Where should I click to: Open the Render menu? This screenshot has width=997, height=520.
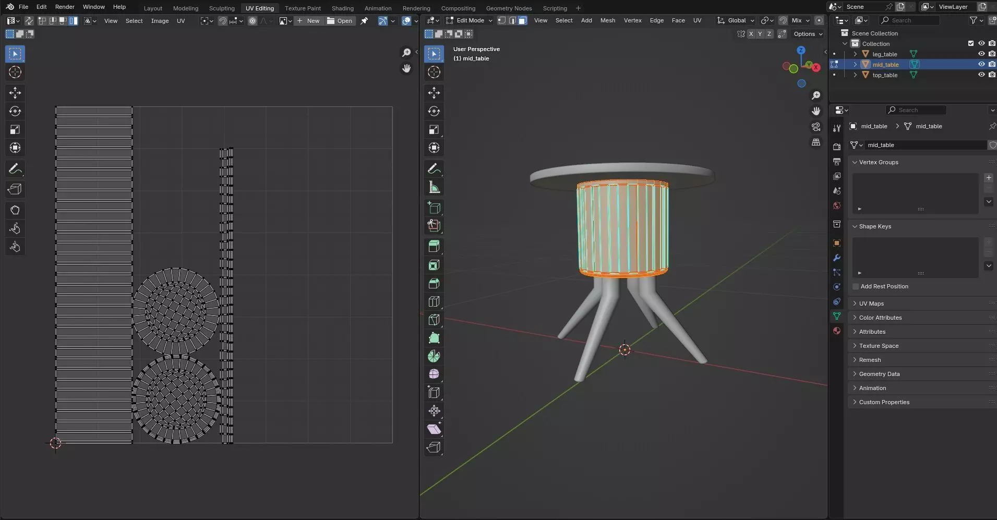pyautogui.click(x=65, y=7)
